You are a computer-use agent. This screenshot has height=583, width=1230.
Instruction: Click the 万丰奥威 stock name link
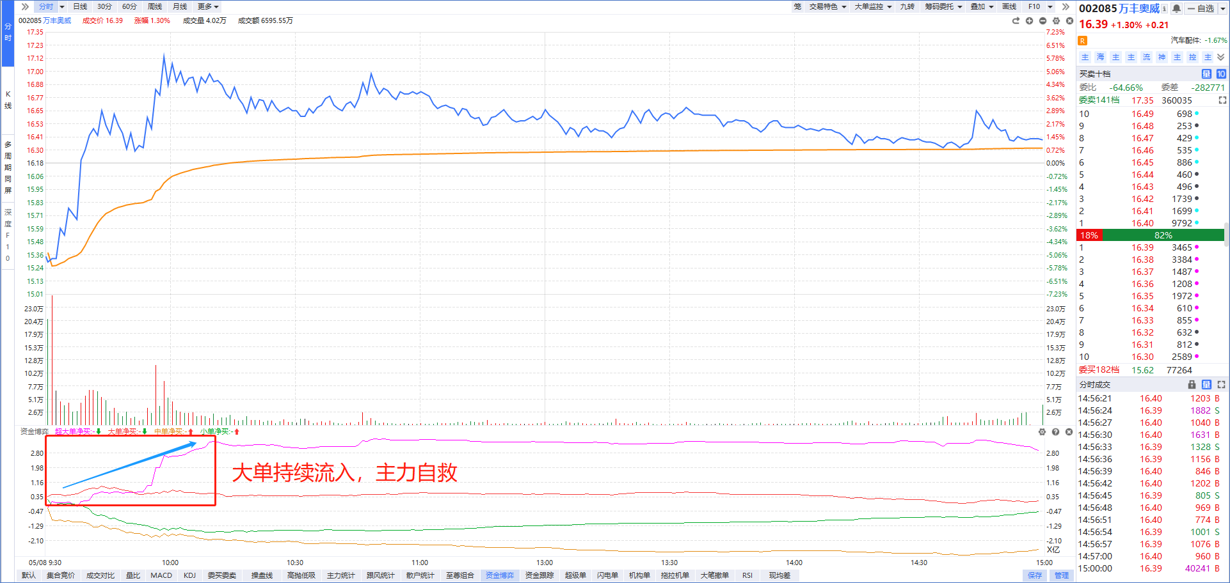point(1139,8)
